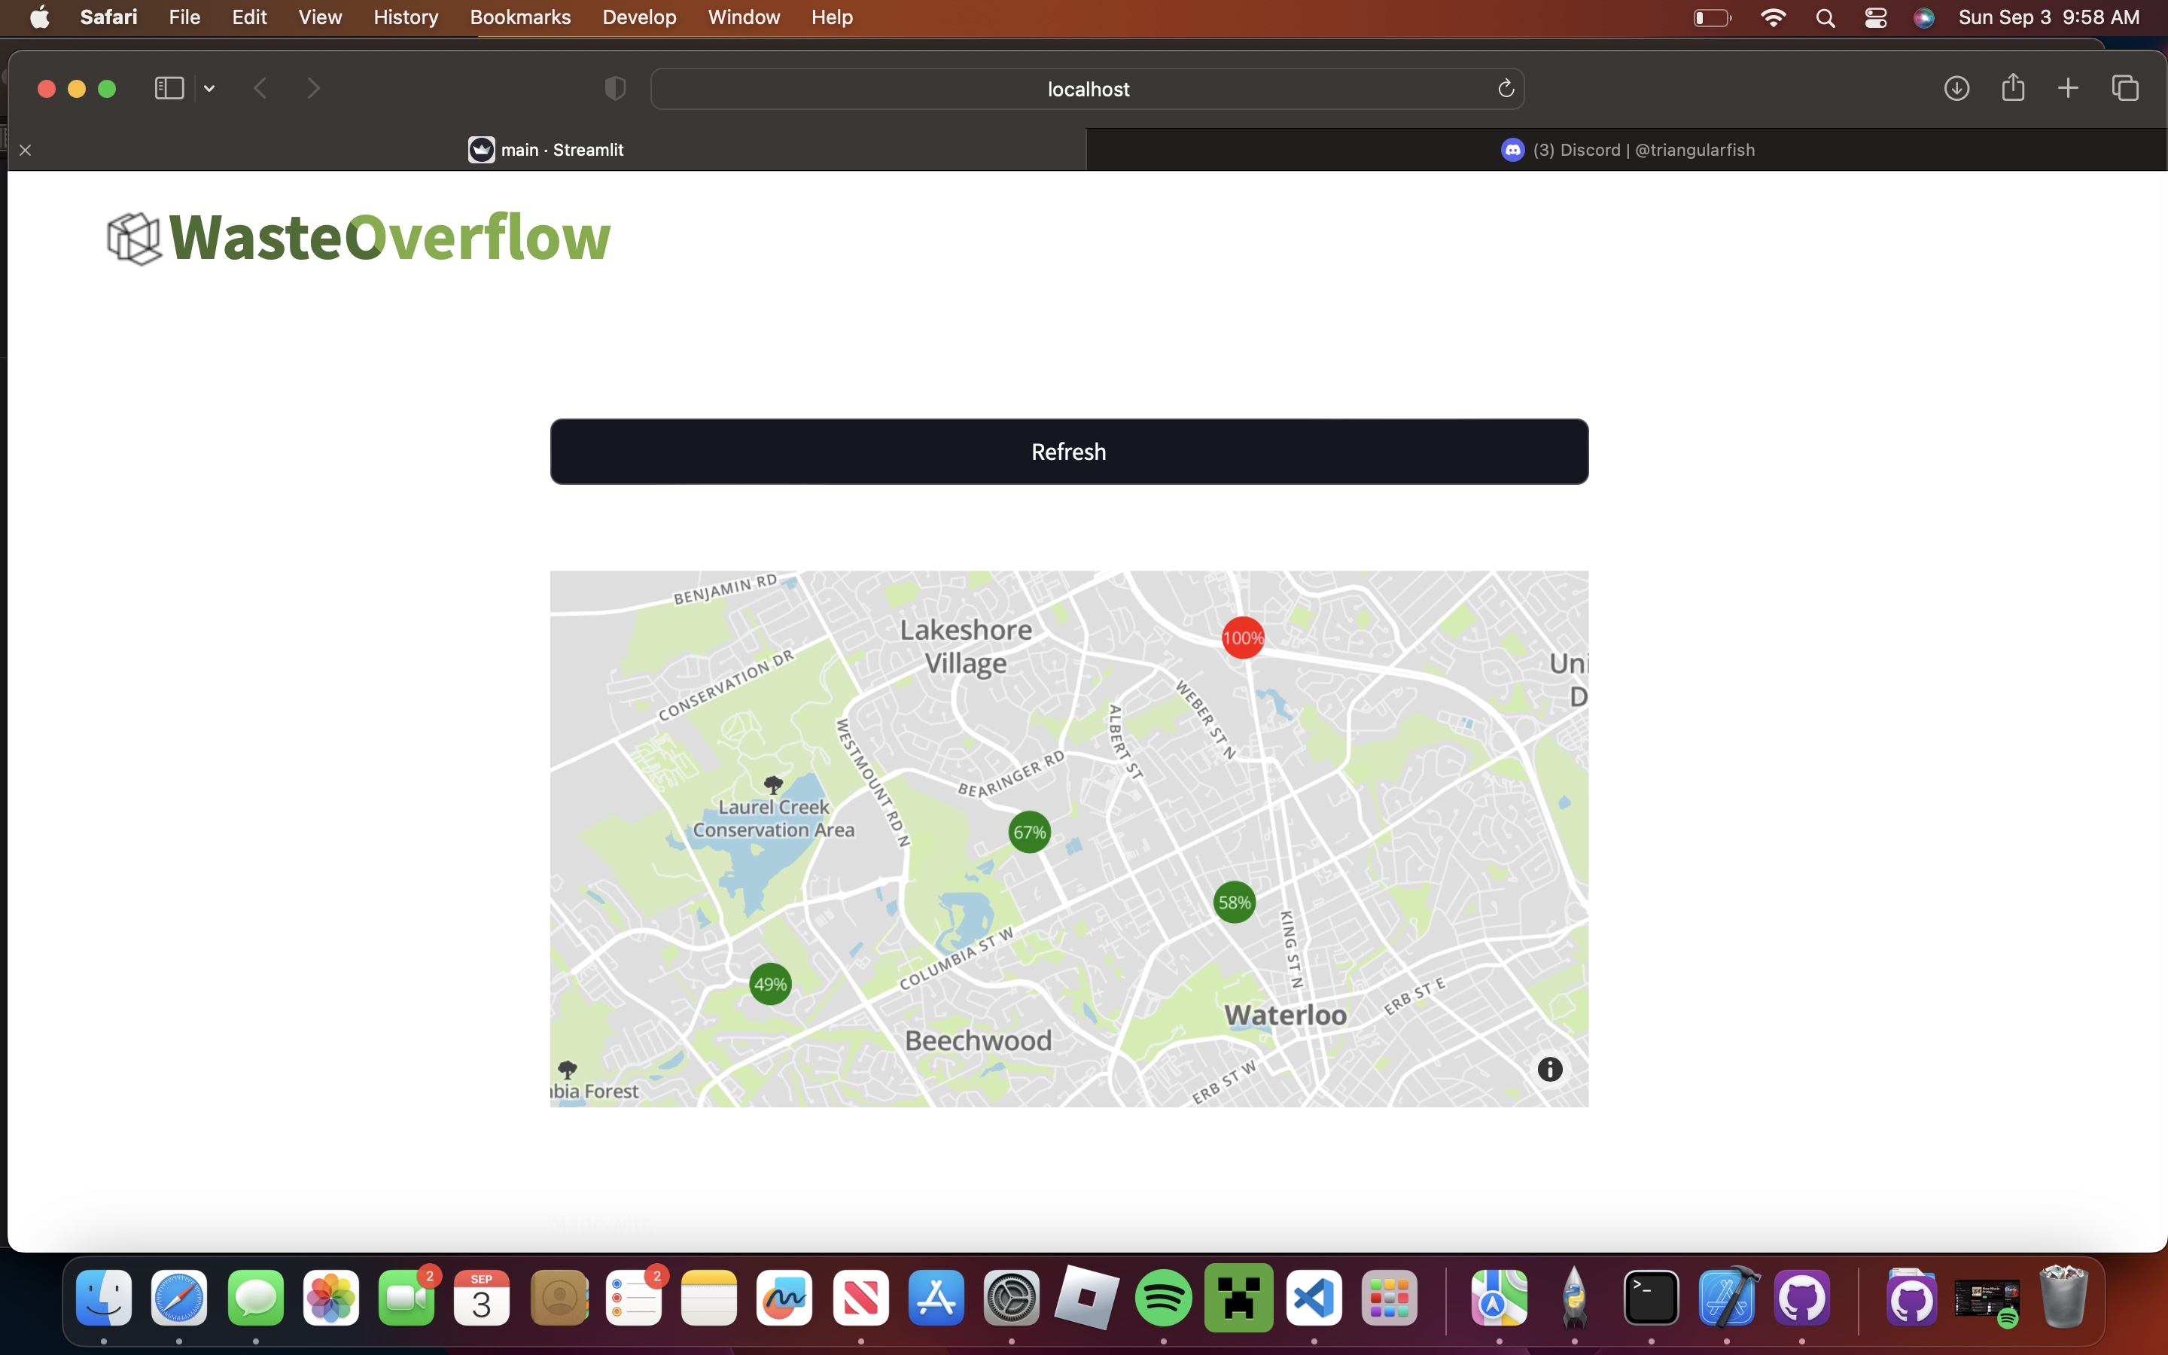Click the Share icon in toolbar

(2012, 89)
